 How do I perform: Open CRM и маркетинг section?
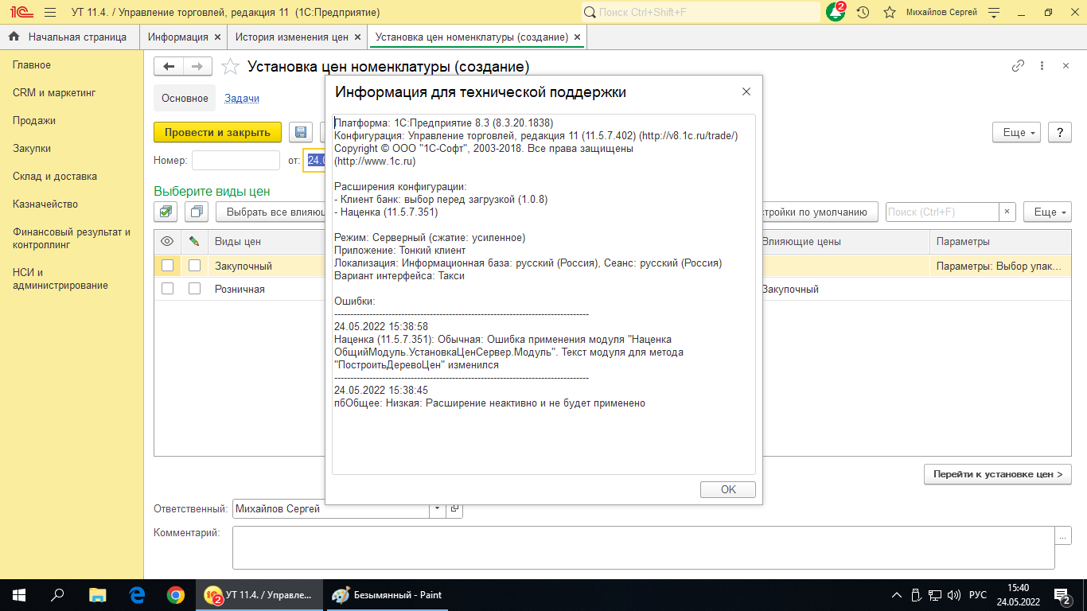coord(54,93)
